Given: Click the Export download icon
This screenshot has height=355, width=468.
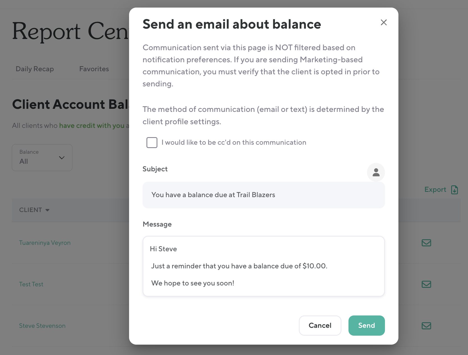Looking at the screenshot, I should (x=455, y=190).
